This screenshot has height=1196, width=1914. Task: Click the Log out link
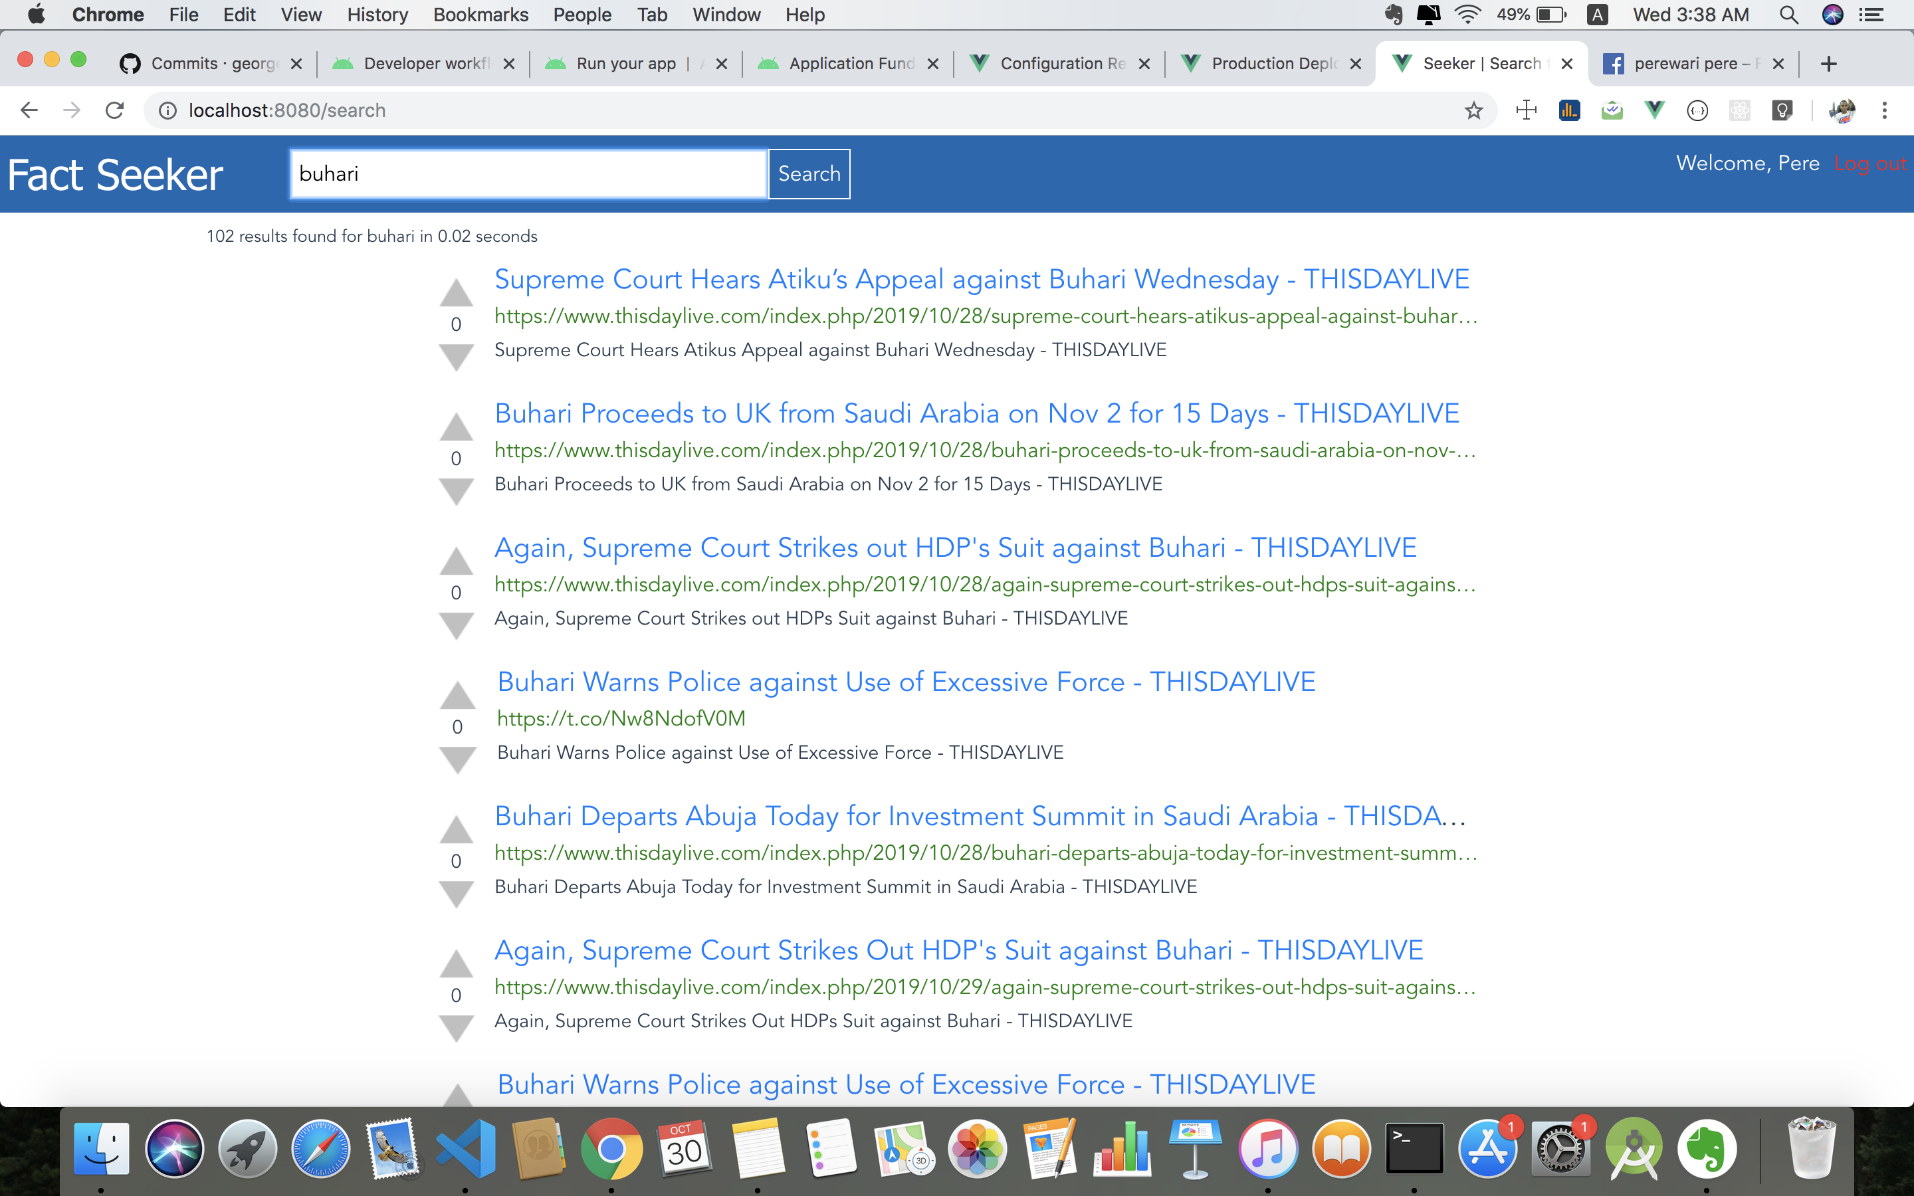(x=1869, y=163)
